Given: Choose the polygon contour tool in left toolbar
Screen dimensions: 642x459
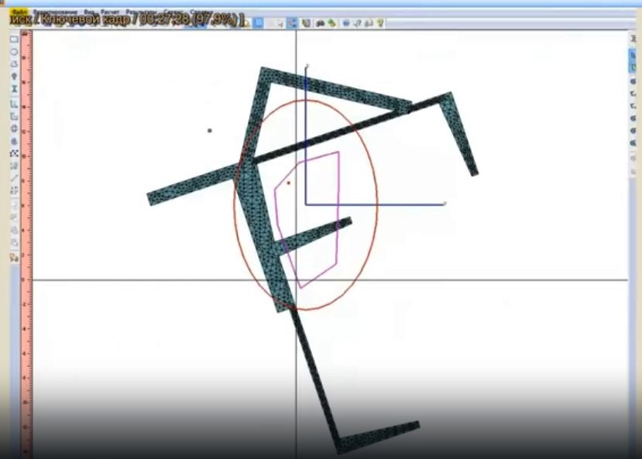Looking at the screenshot, I should [14, 63].
